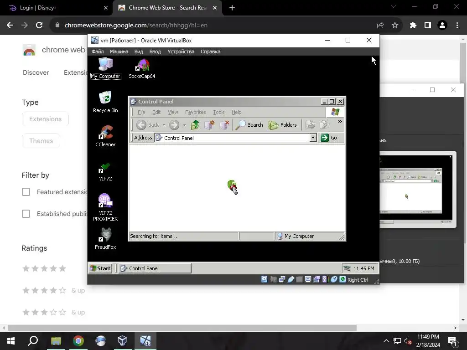This screenshot has height=350, width=467.
Task: Click VM preview thumbnail in VirtualBox Manager
Action: click(415, 189)
